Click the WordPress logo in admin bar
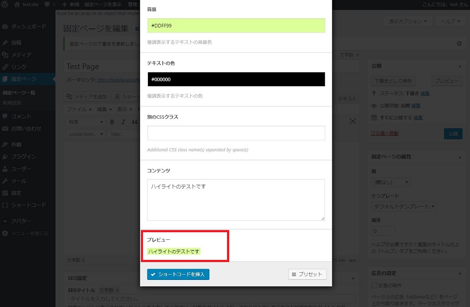The image size is (470, 307). [5, 4]
